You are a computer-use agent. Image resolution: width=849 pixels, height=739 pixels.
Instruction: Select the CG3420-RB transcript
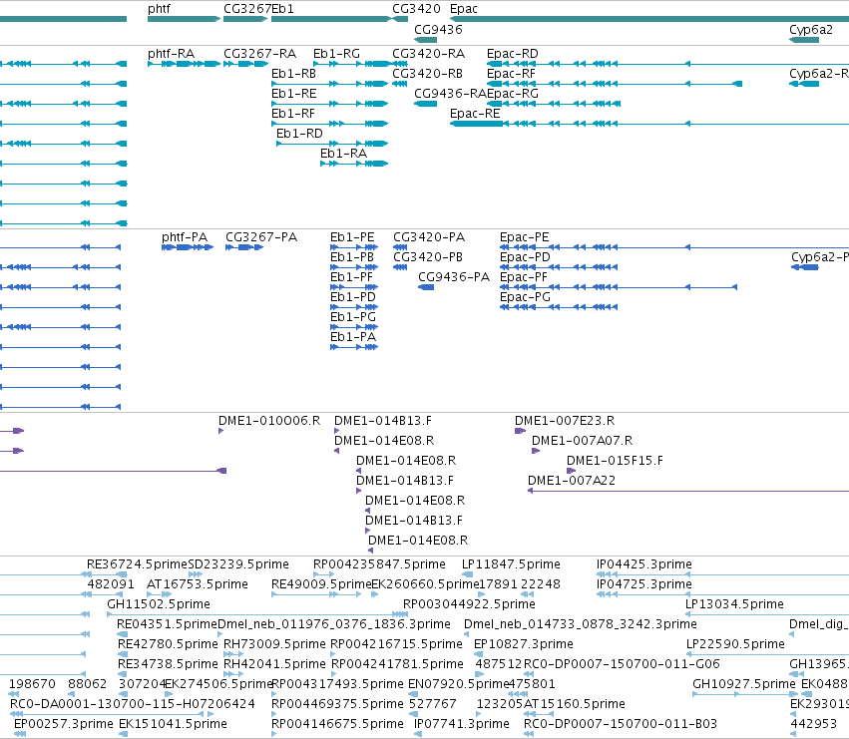click(x=400, y=84)
